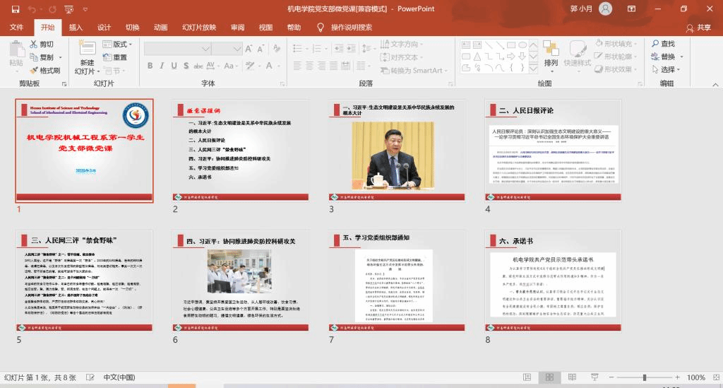Switch to Normal view in status bar
This screenshot has height=388, width=723.
pos(526,377)
